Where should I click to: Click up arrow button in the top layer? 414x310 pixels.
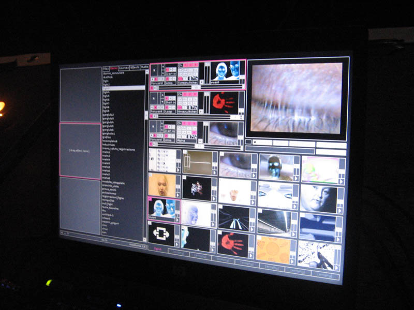[x=163, y=67]
